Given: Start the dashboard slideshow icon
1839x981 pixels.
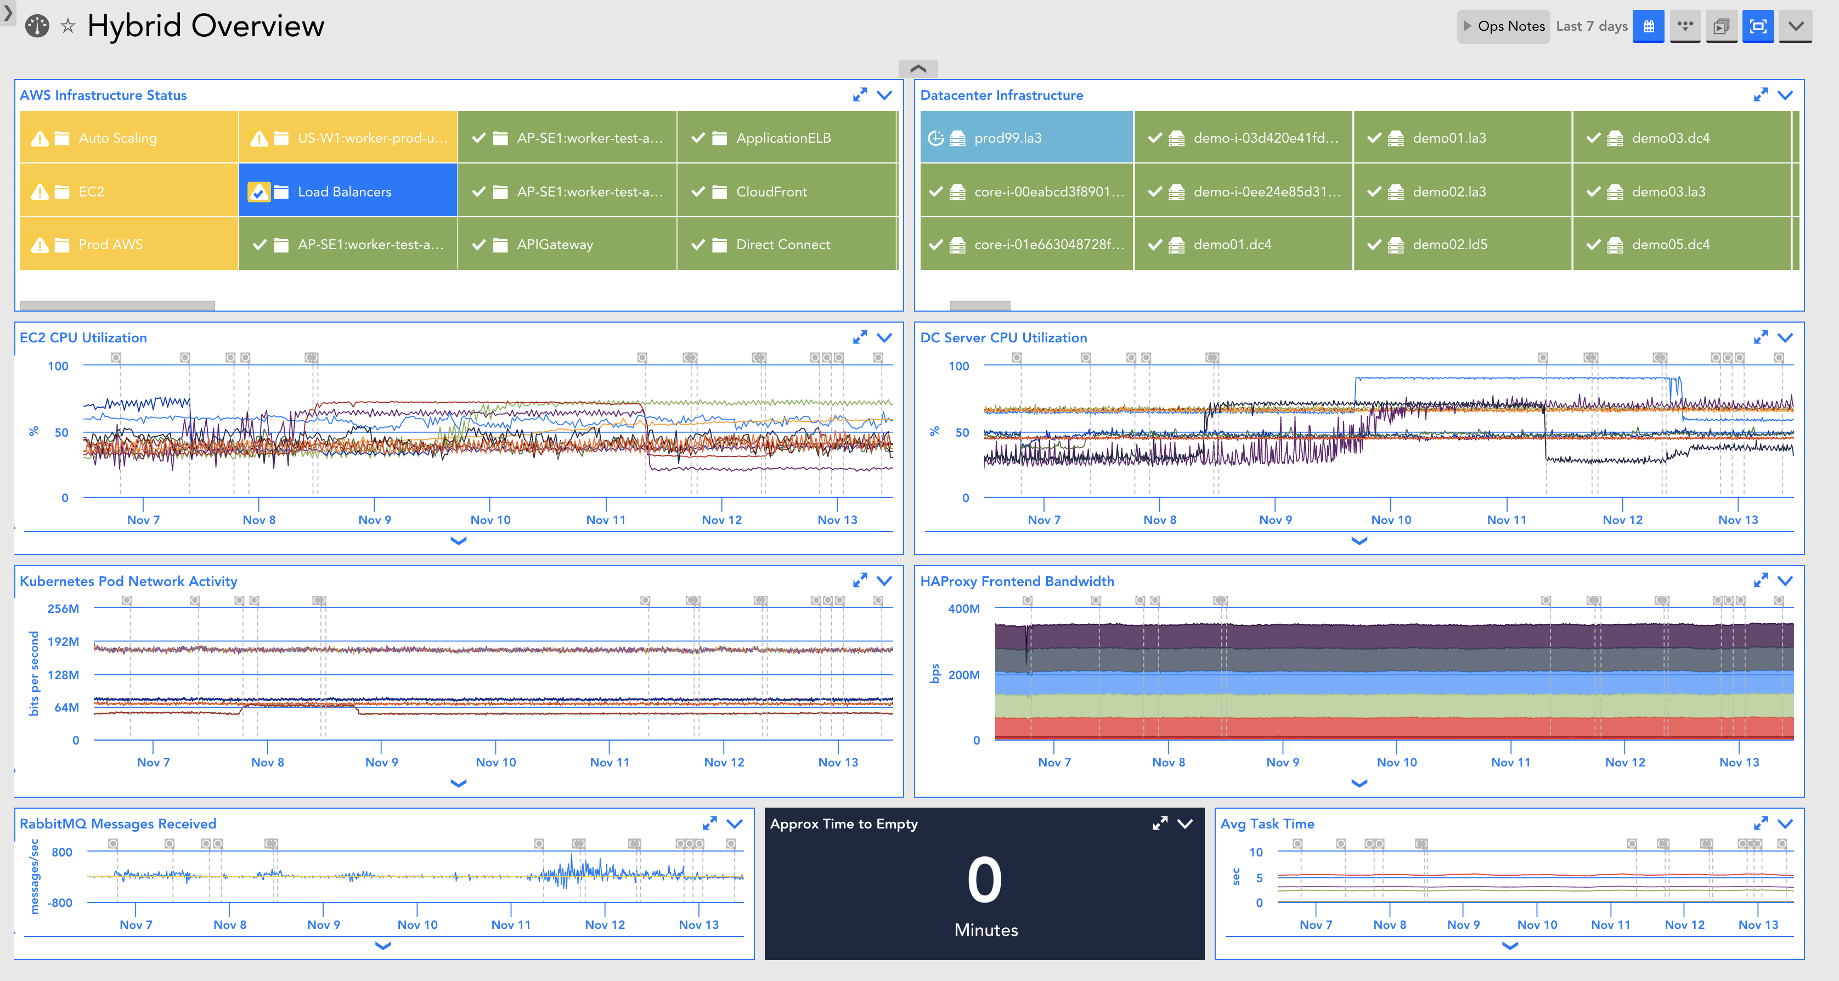Looking at the screenshot, I should click(x=1721, y=26).
